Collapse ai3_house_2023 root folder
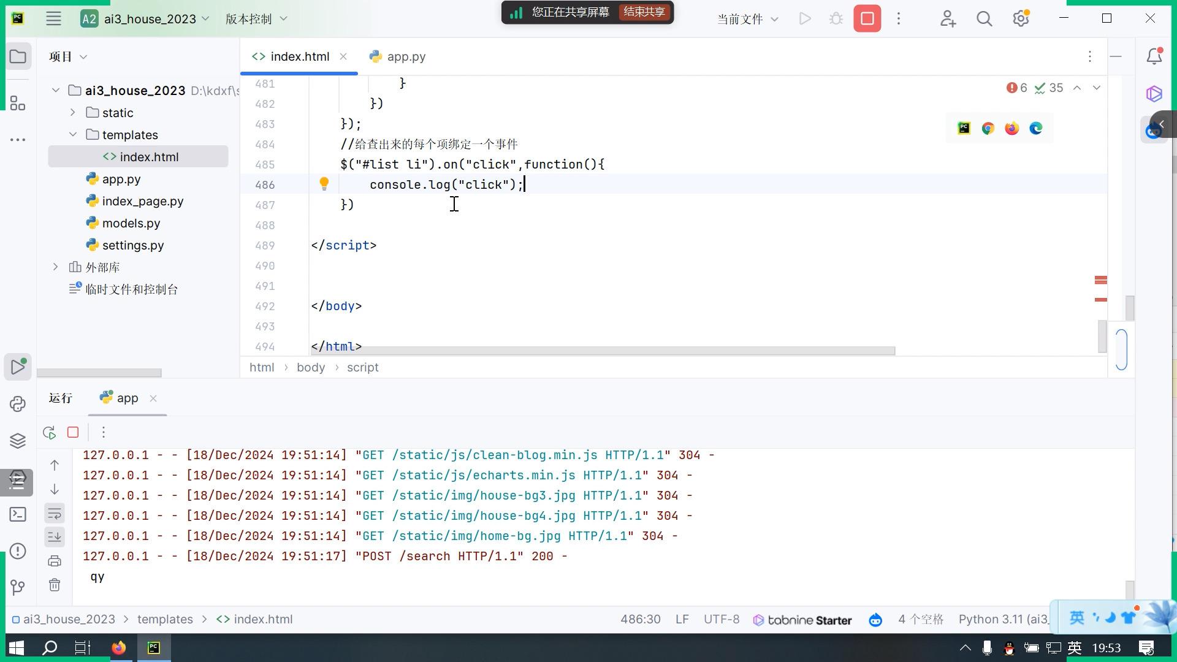The width and height of the screenshot is (1177, 662). [56, 91]
